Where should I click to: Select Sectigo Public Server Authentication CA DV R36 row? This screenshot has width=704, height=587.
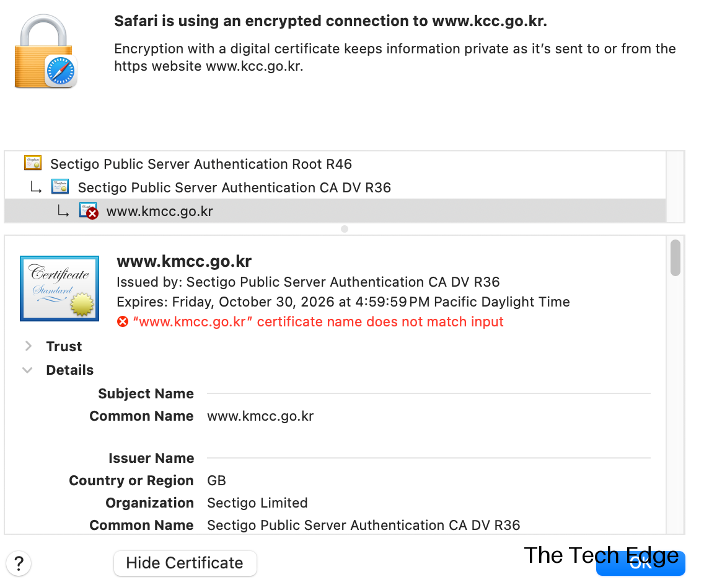coord(234,187)
